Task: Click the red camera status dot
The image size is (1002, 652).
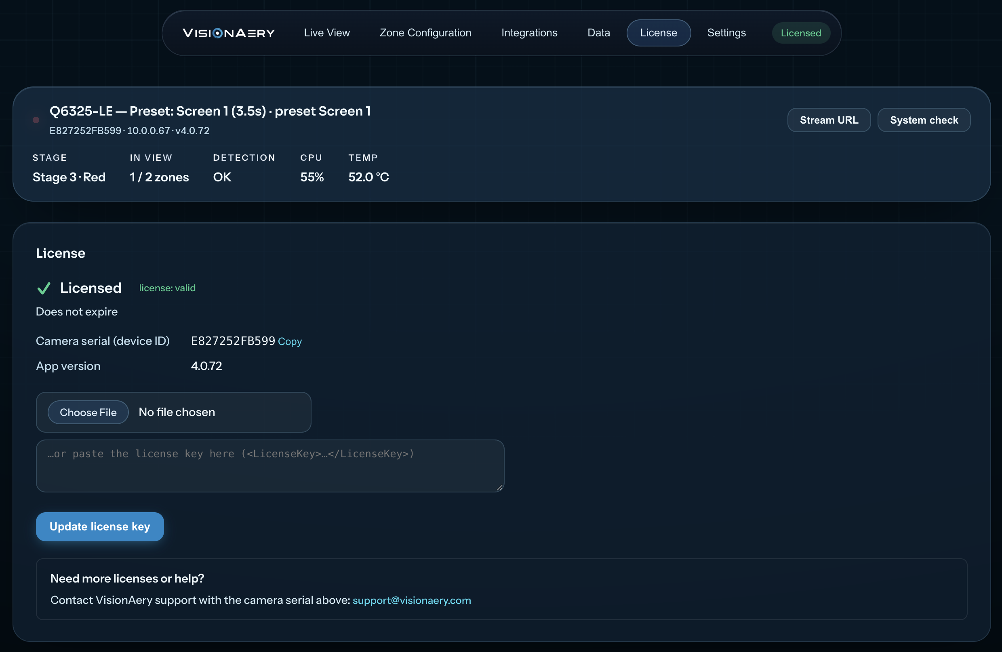Action: (x=36, y=120)
